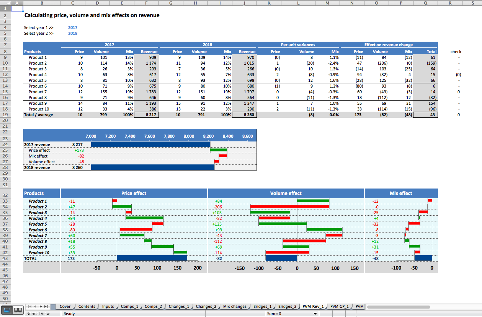Open the Bridges_1 sheet tab
Image resolution: width=482 pixels, height=317 pixels.
coord(262,307)
